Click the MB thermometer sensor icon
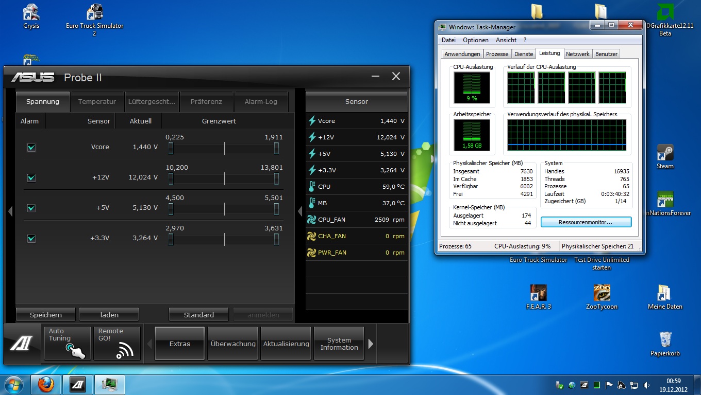 pyautogui.click(x=312, y=203)
